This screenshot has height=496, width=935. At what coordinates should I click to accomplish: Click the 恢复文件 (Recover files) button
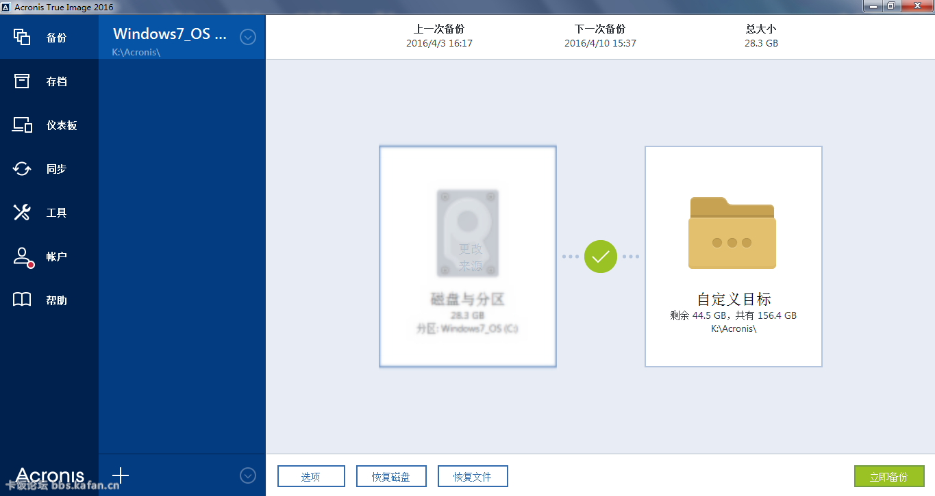click(x=473, y=476)
